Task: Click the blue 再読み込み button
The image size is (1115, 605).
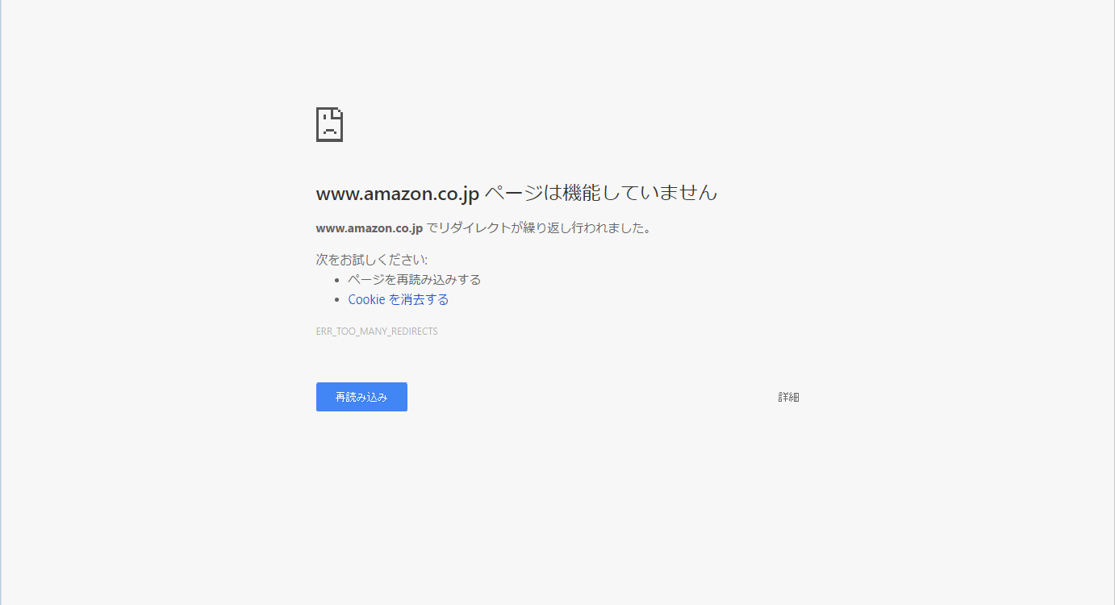Action: click(361, 397)
